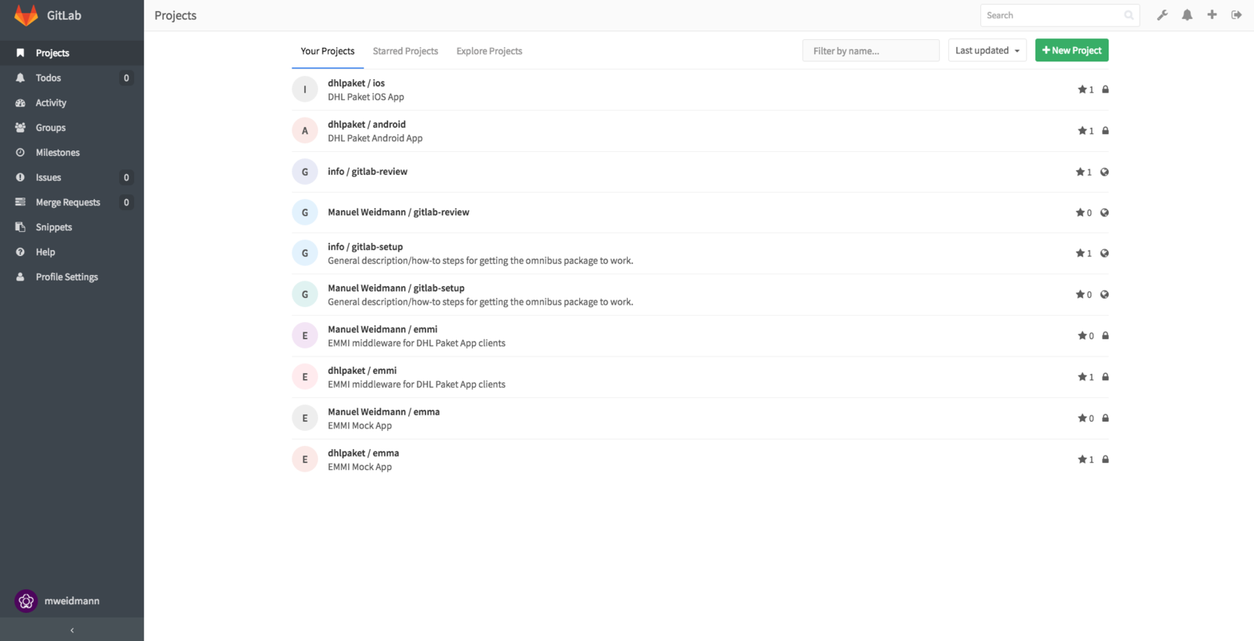Open the Last updated sort dropdown

click(x=988, y=50)
